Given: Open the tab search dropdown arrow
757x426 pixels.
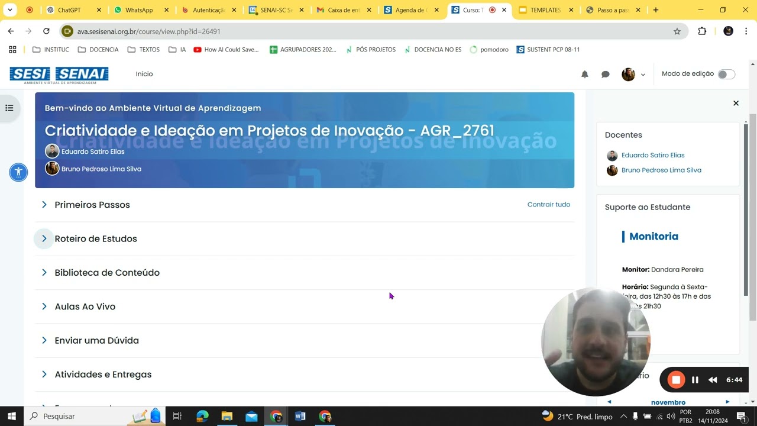Looking at the screenshot, I should pyautogui.click(x=9, y=10).
